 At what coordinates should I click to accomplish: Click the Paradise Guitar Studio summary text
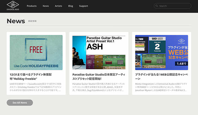(98, 87)
